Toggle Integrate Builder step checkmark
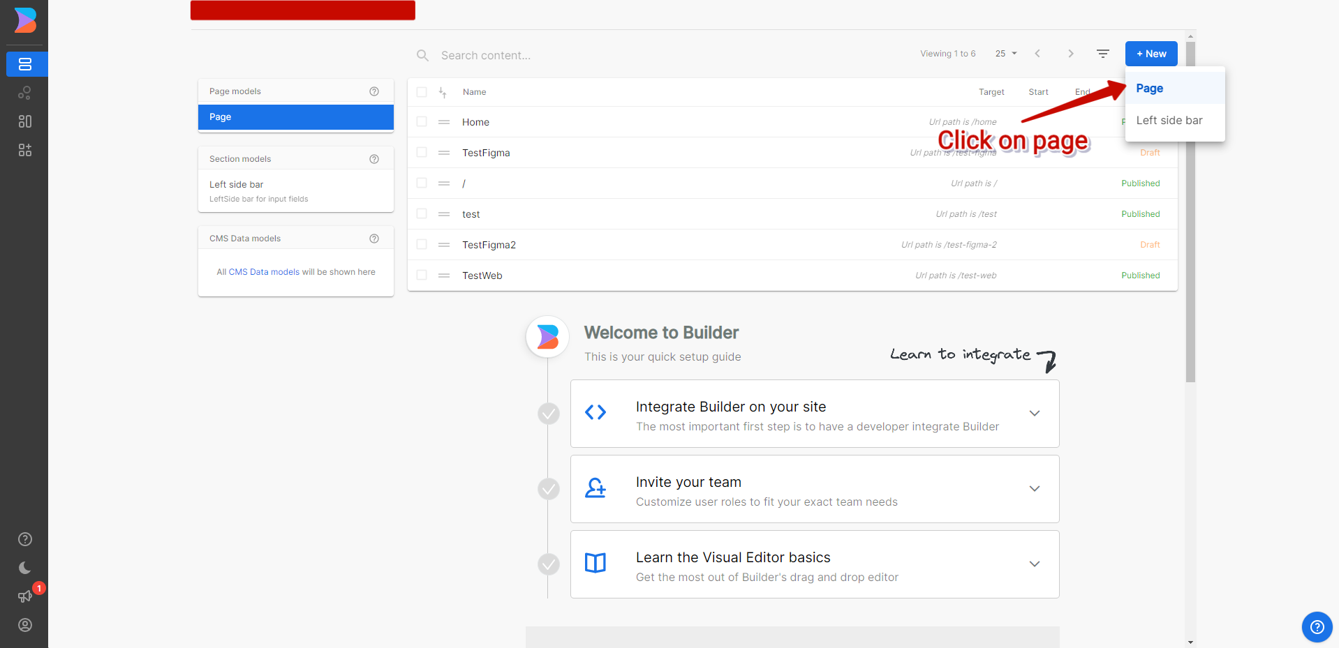1339x648 pixels. pyautogui.click(x=549, y=414)
